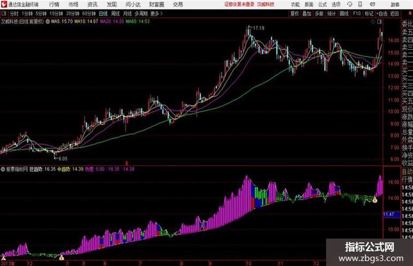This screenshot has width=413, height=266.
Task: Switch to 60分钟 period tab
Action: pos(89,14)
